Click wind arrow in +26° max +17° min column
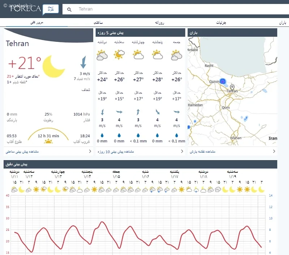289x255 pixels. pyautogui.click(x=177, y=112)
